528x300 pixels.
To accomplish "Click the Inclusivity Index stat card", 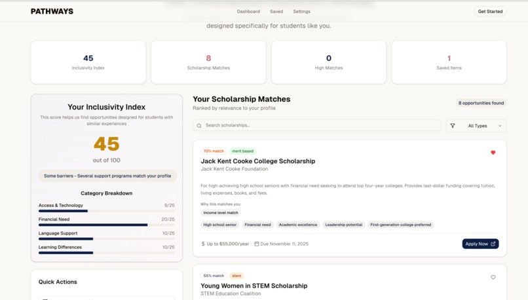I will click(x=88, y=62).
